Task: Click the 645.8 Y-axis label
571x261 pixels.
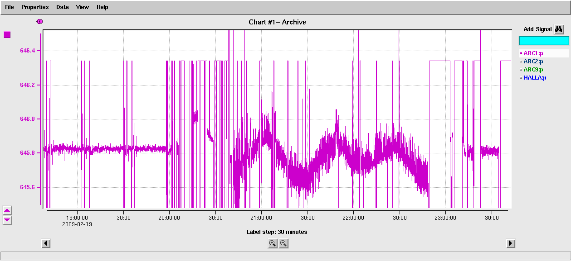Action: (28, 153)
